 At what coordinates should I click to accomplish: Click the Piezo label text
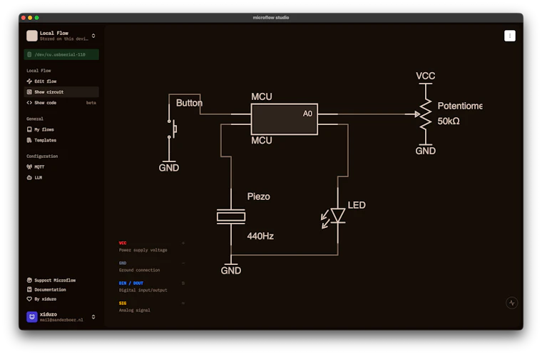(x=259, y=196)
